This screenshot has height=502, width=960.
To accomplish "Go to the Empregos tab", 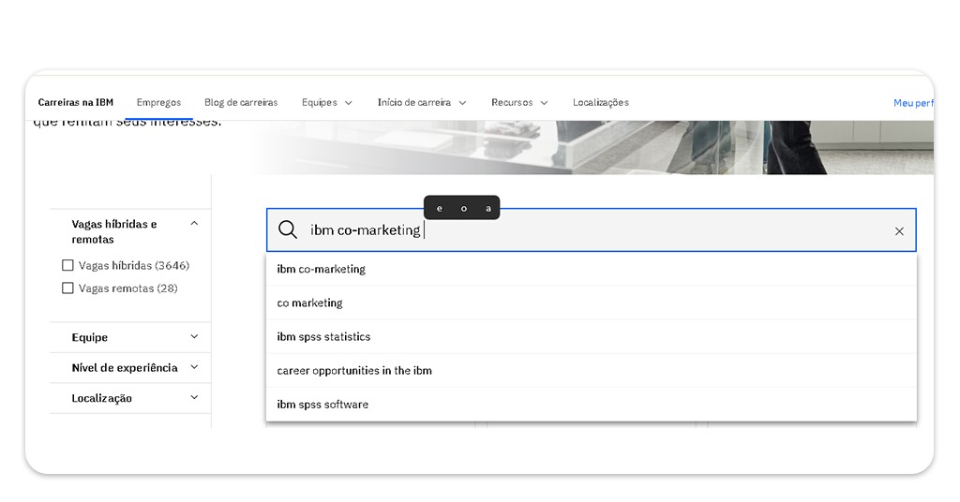I will tap(158, 103).
